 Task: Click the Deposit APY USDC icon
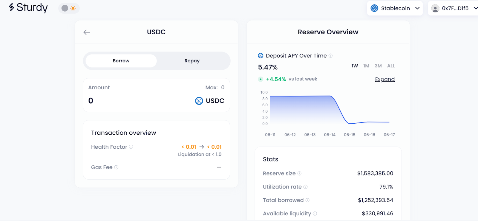(261, 56)
